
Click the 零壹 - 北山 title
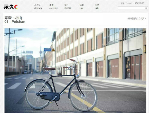coord(13,18)
